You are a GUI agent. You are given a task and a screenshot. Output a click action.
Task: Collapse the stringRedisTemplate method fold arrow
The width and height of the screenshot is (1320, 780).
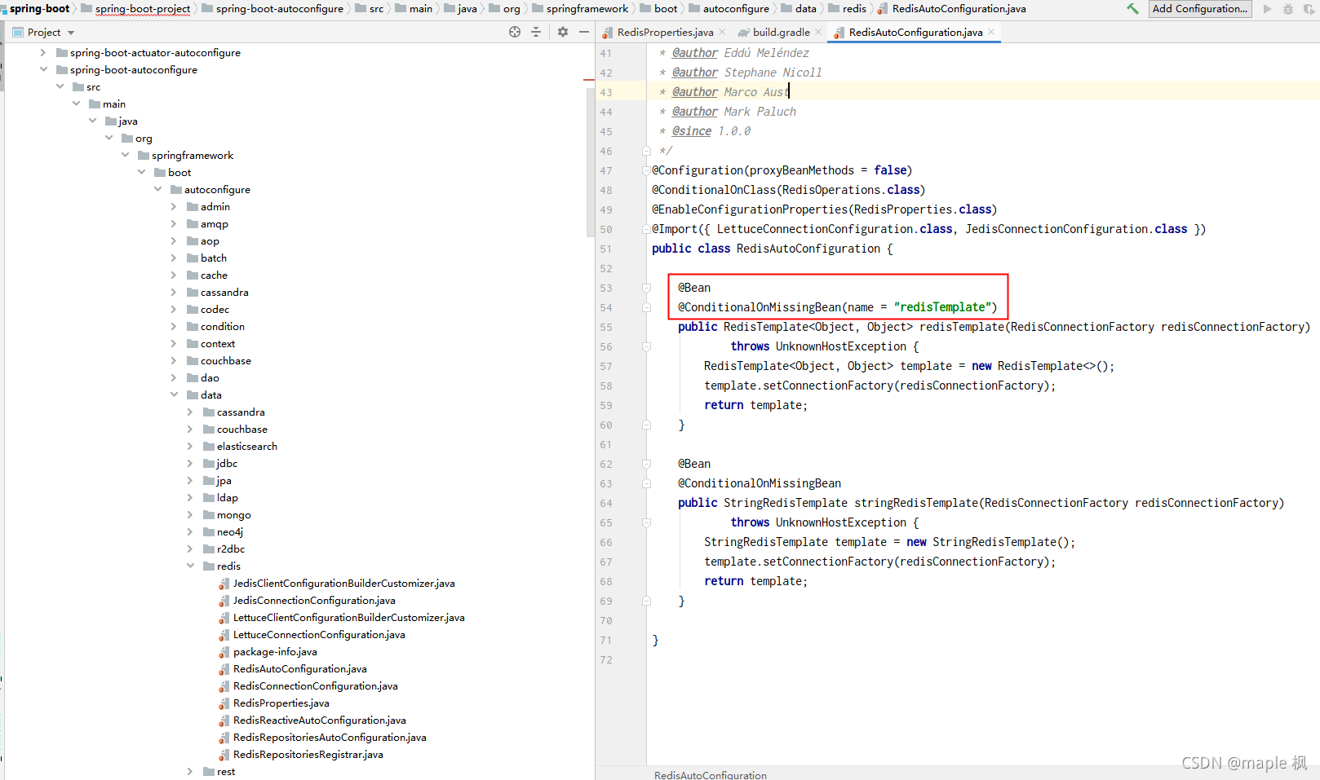(x=645, y=522)
